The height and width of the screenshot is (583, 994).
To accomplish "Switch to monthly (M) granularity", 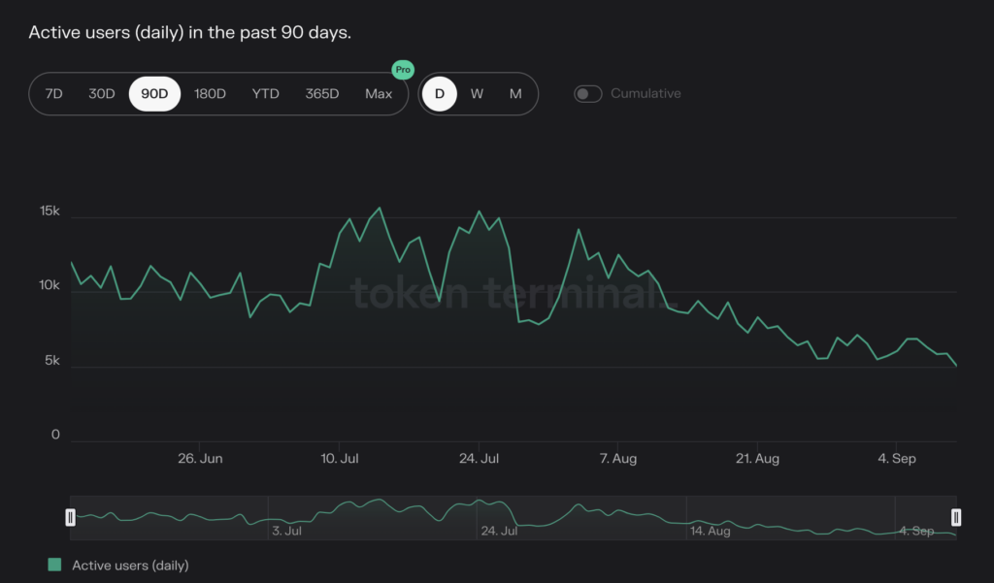I will [515, 94].
